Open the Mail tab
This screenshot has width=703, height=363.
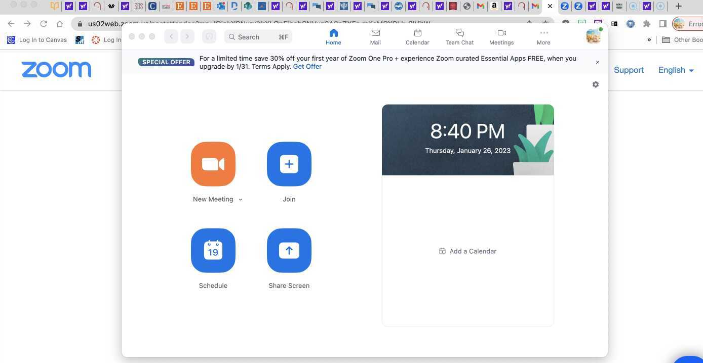[375, 37]
